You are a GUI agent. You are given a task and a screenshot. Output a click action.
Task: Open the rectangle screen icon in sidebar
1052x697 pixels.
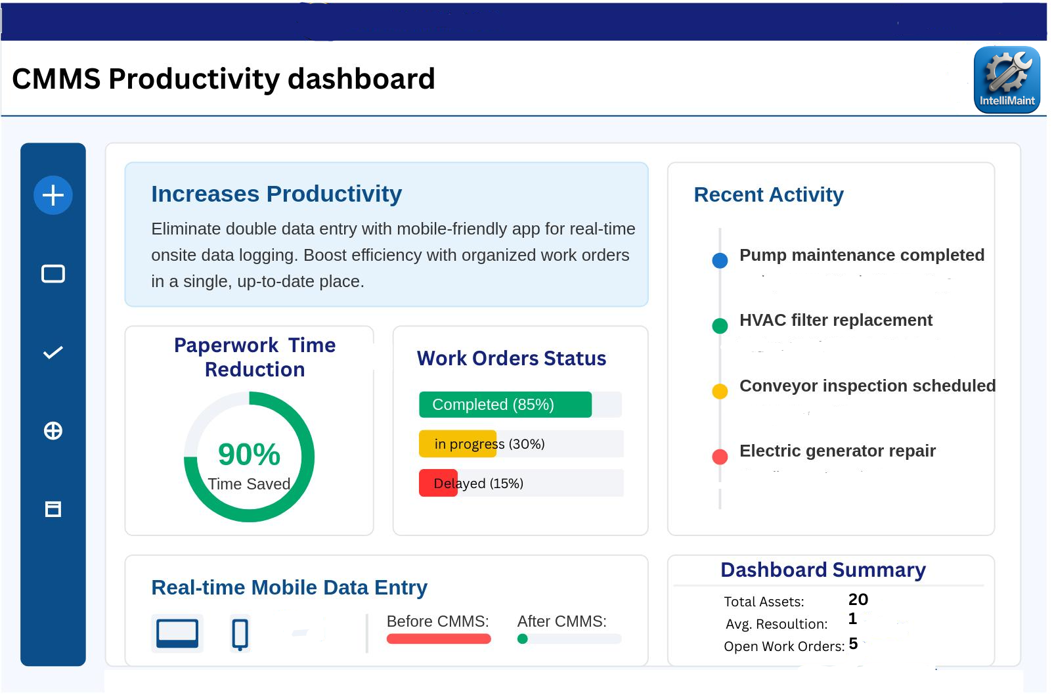[x=53, y=274]
